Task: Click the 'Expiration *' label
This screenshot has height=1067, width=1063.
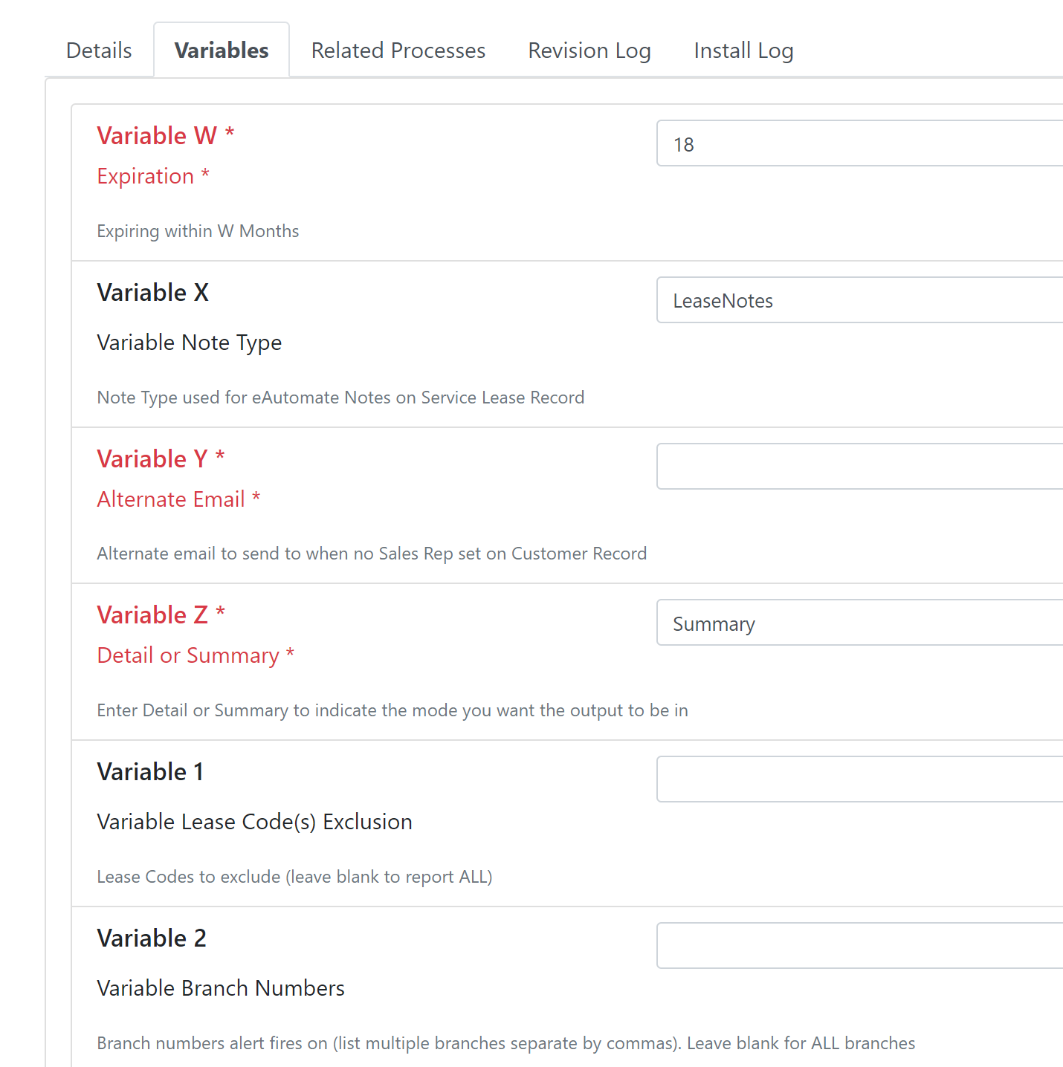Action: pyautogui.click(x=153, y=177)
